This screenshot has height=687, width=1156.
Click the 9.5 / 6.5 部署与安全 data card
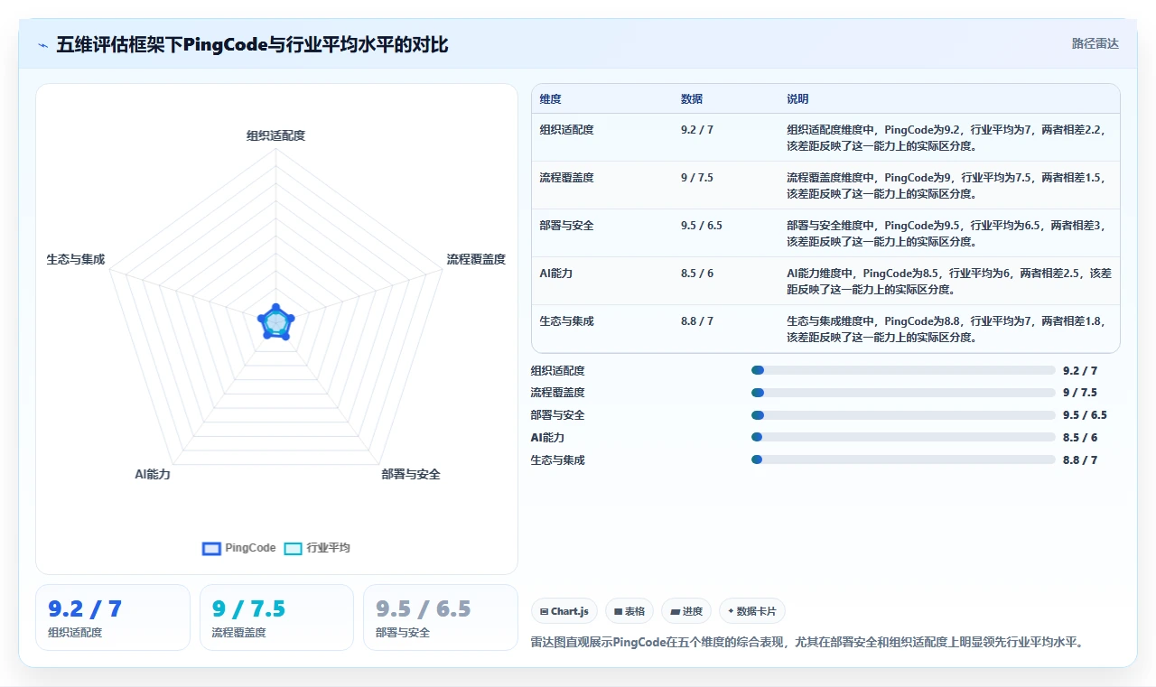[x=441, y=617]
